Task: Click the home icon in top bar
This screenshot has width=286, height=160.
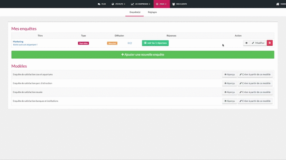Action: pos(278,4)
